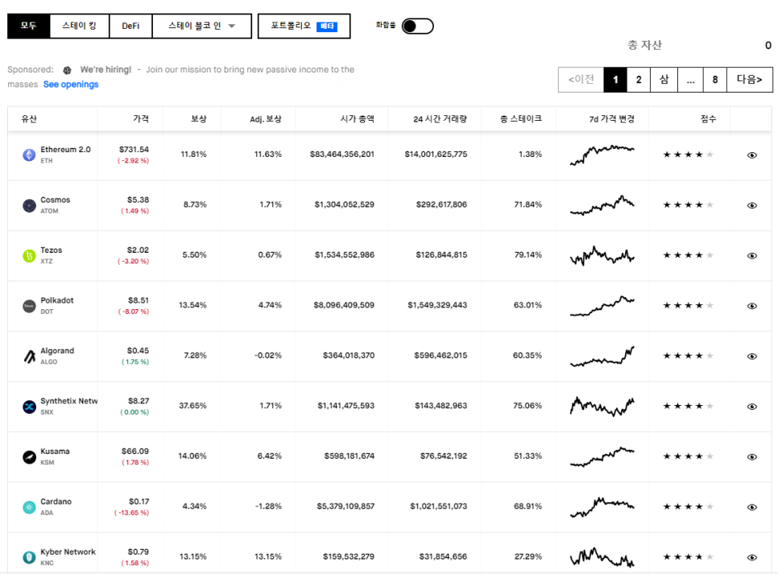Click the star rating in the Polkadot row
This screenshot has width=778, height=574.
click(688, 305)
